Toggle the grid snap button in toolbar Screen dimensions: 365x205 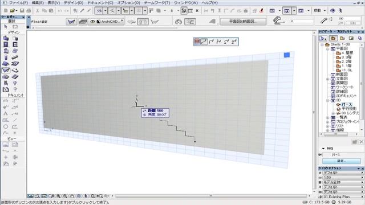pos(139,11)
